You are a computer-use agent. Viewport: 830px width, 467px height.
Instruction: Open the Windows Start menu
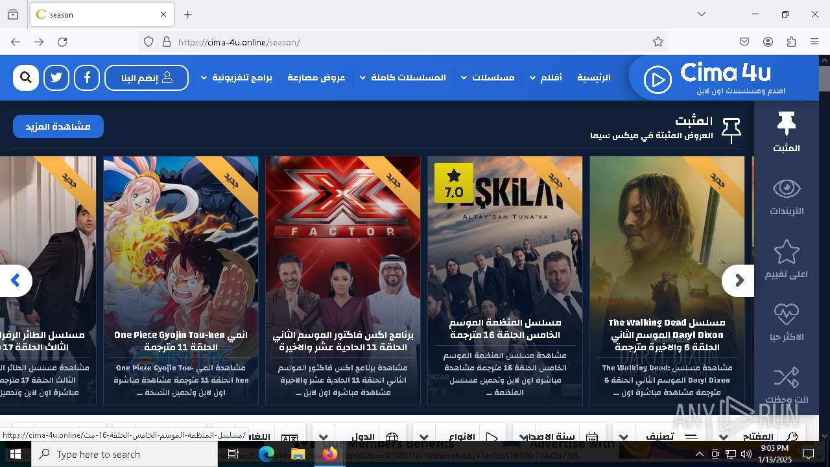point(16,454)
